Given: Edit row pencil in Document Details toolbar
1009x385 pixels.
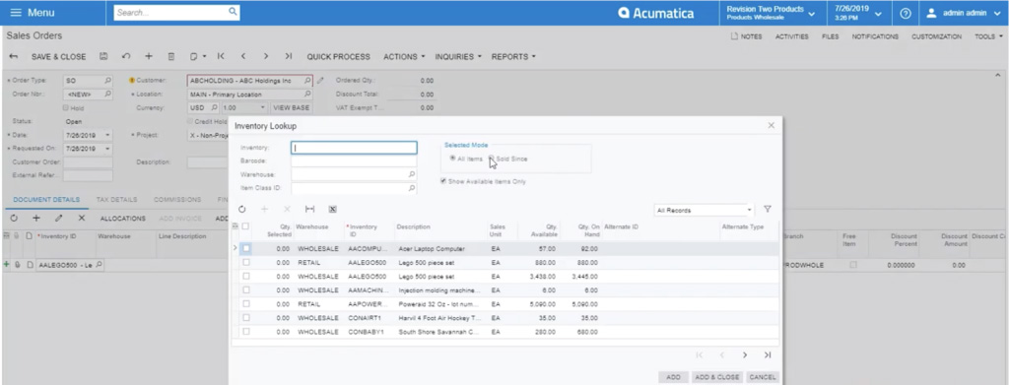Looking at the screenshot, I should point(58,219).
